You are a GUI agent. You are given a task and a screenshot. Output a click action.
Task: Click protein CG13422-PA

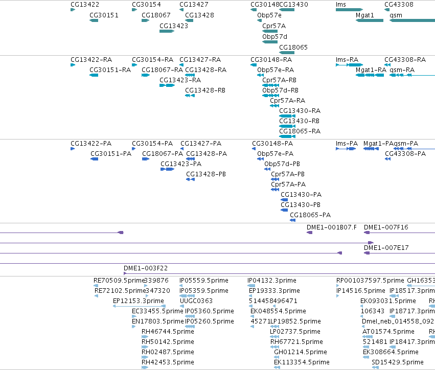tap(73, 149)
